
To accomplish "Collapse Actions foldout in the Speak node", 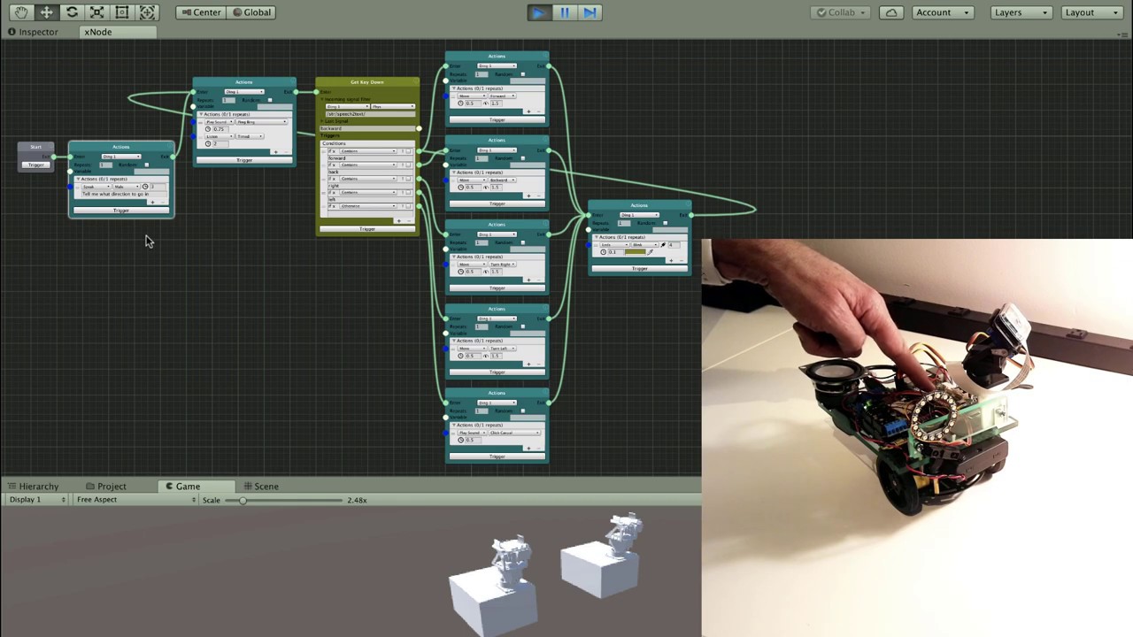I will coord(80,180).
